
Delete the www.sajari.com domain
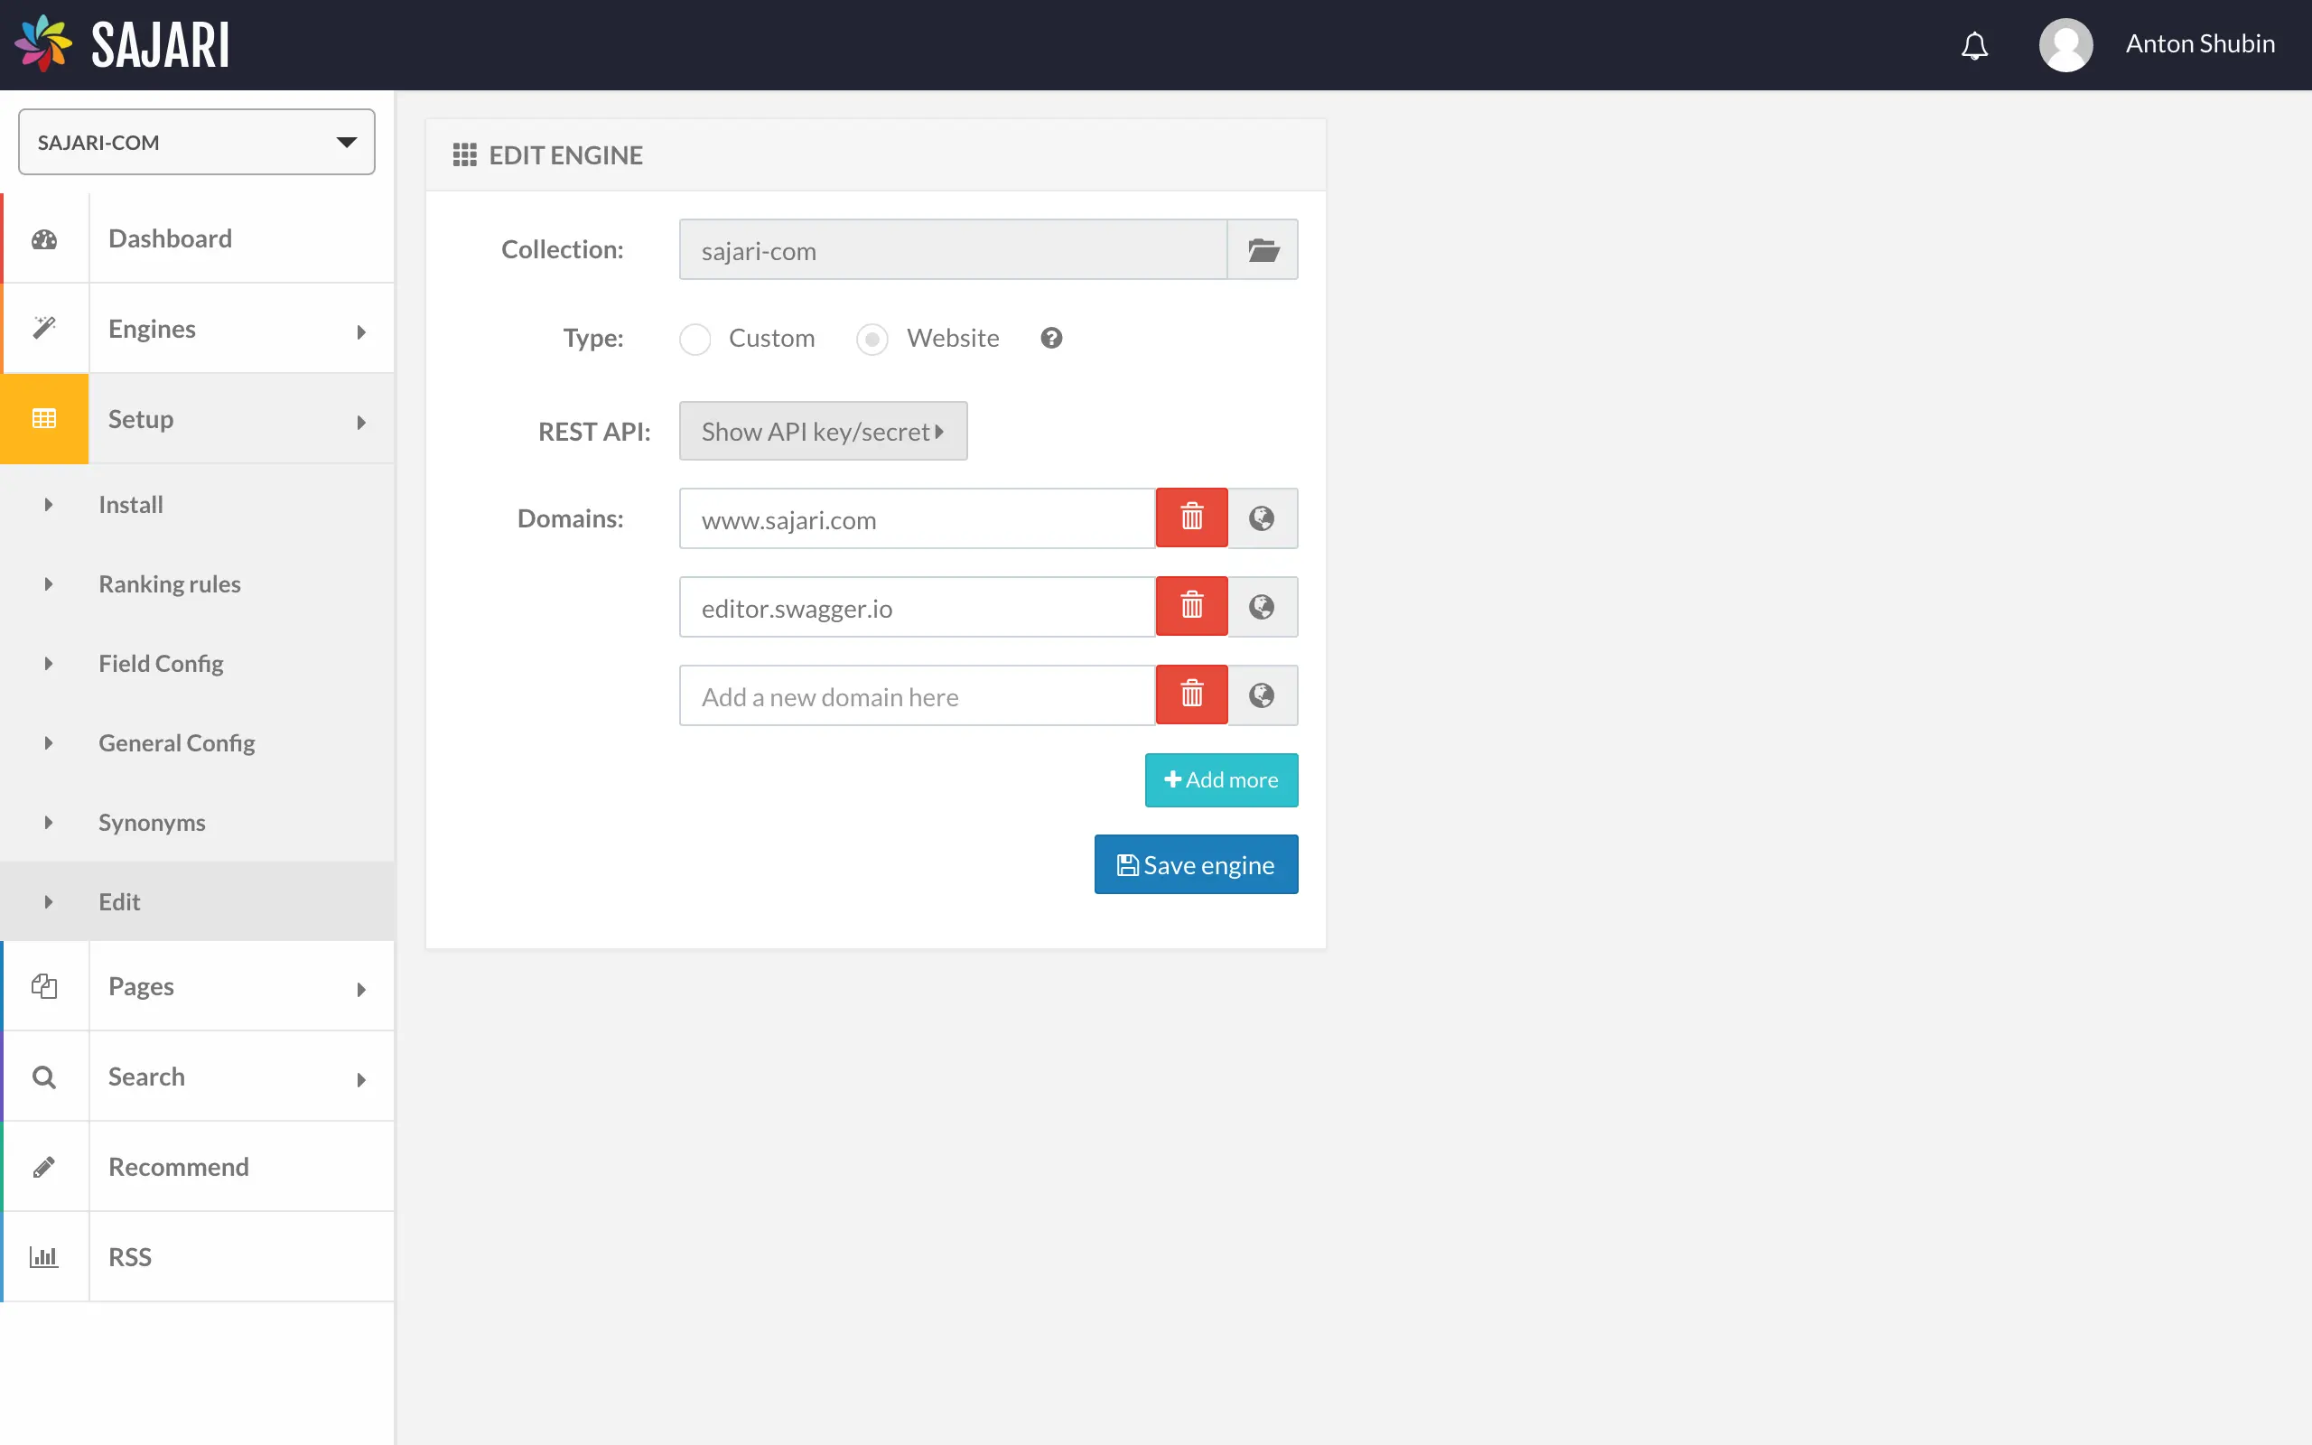click(x=1191, y=518)
